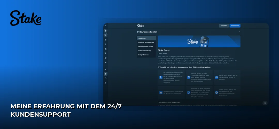Open Erkennen Sie die Zeichen tab
279x129 pixels.
(x=146, y=42)
